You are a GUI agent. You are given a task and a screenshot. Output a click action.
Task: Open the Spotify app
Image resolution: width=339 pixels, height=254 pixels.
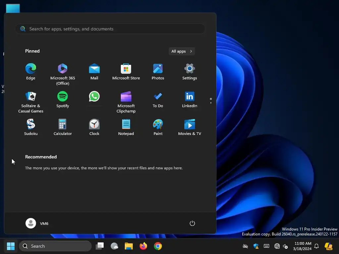pos(63,100)
